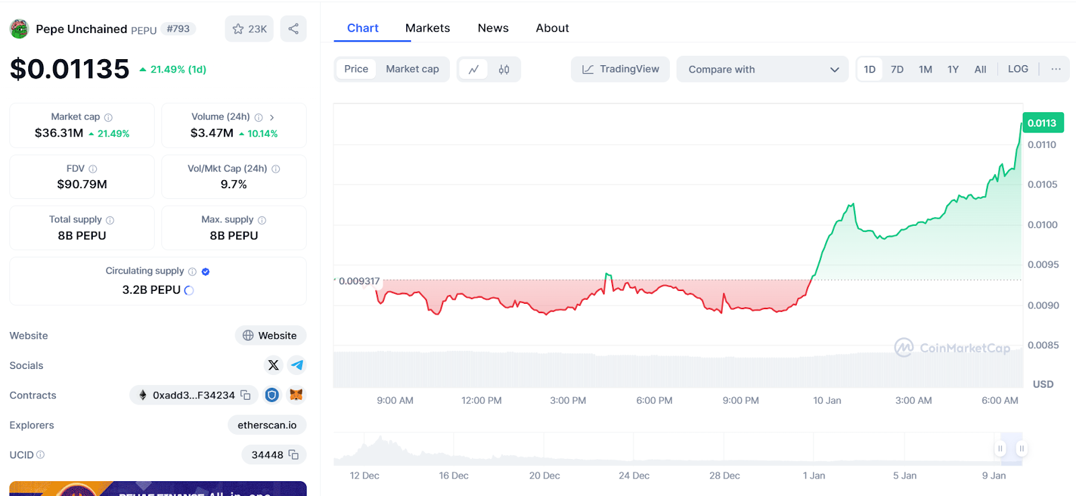1076x496 pixels.
Task: Click the #793 rank badge
Action: tap(178, 29)
